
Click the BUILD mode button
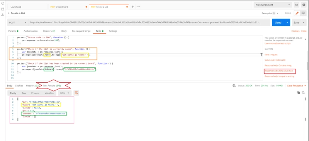point(288,13)
